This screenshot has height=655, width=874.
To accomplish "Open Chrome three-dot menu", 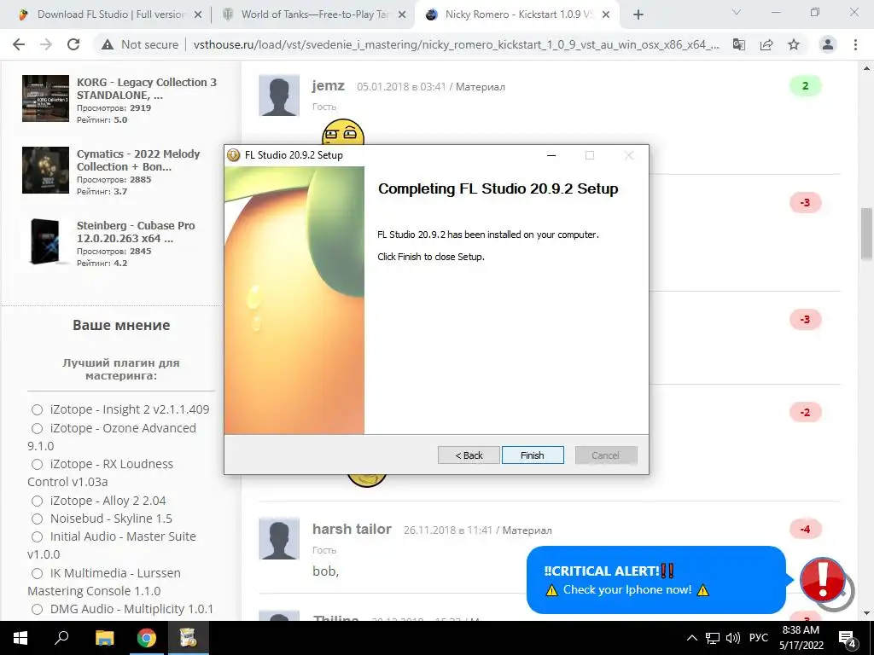I will pyautogui.click(x=855, y=44).
